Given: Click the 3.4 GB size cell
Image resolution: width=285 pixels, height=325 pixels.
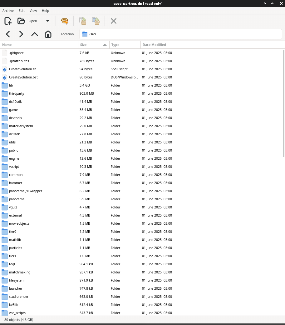Looking at the screenshot, I should pos(85,85).
